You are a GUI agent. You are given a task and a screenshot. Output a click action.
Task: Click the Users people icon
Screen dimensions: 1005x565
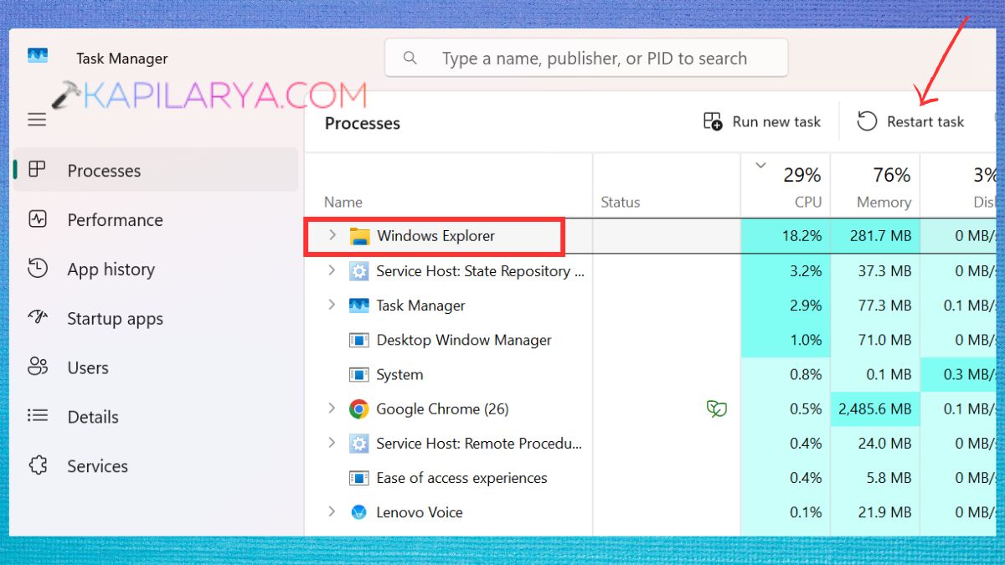[x=37, y=367]
